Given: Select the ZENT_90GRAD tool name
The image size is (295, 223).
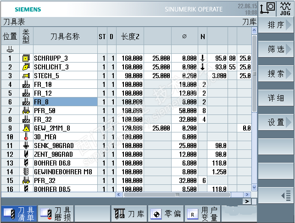Looking at the screenshot, I should coord(53,154).
